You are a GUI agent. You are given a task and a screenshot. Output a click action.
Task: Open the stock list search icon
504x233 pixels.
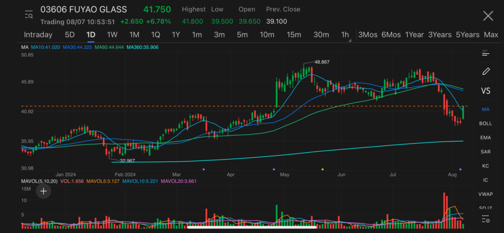point(29,15)
